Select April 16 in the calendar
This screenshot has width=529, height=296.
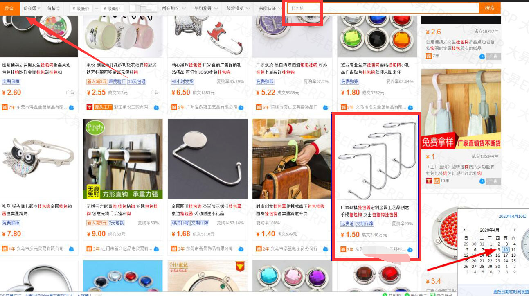click(498, 255)
